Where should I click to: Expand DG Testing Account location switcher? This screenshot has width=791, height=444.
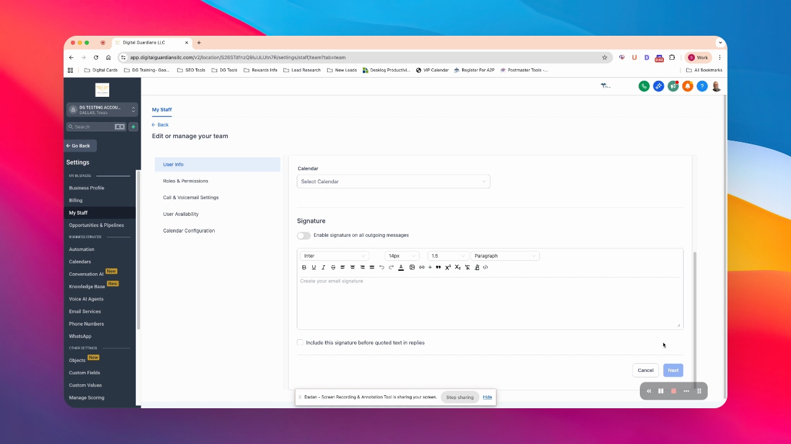coord(102,110)
